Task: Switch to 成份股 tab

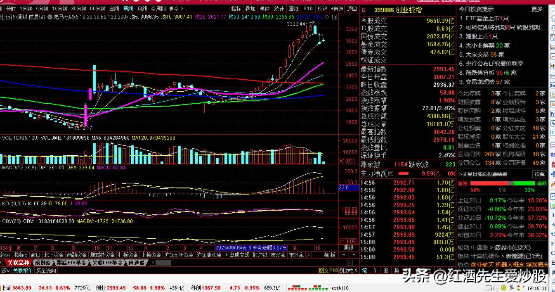Action: click(43, 263)
